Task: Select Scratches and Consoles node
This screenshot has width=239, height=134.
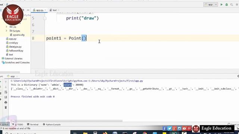Action: pyautogui.click(x=16, y=63)
